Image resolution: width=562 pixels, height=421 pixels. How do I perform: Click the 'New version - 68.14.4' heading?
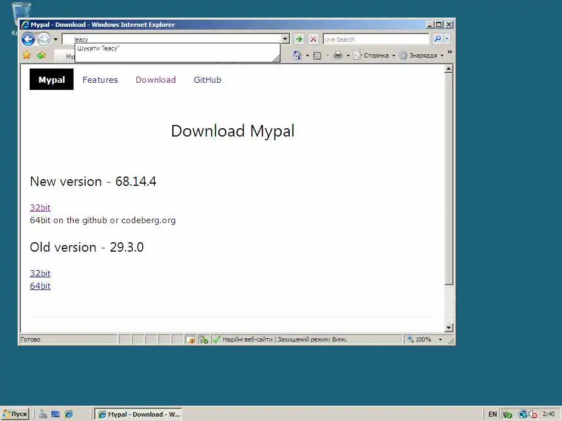[93, 181]
